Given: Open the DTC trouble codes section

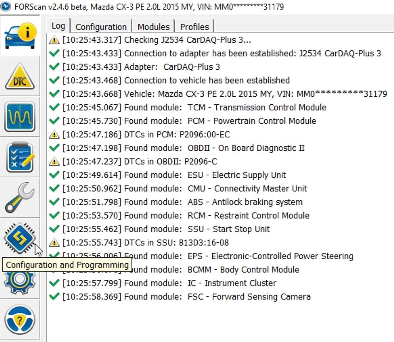Looking at the screenshot, I should 20,76.
